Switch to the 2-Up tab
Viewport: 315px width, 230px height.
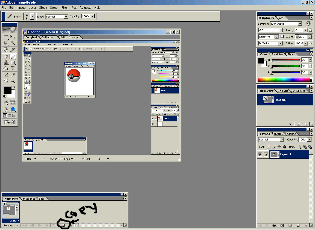tap(63, 38)
